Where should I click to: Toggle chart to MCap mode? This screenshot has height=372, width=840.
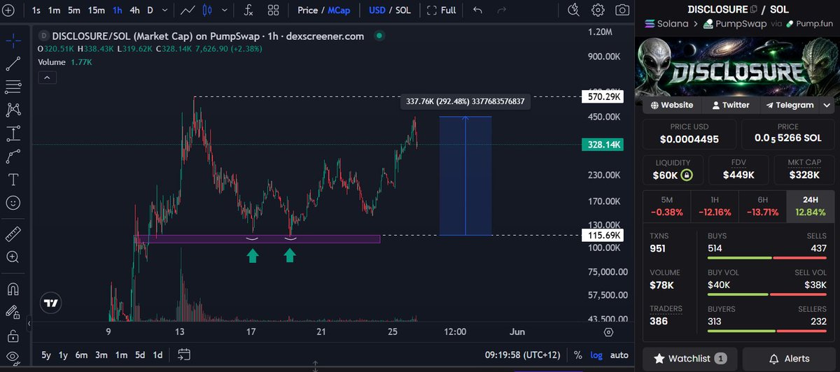(339, 10)
